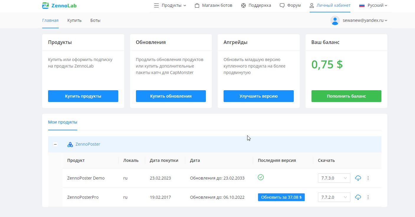Open Личный кабинет in top navigation
The width and height of the screenshot is (415, 217).
[x=330, y=5]
